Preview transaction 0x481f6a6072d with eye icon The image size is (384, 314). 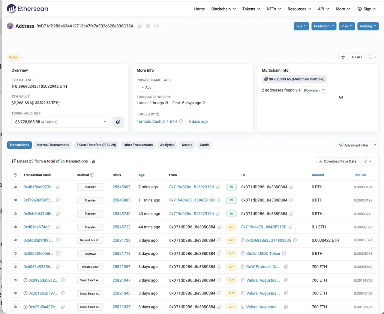pos(15,187)
